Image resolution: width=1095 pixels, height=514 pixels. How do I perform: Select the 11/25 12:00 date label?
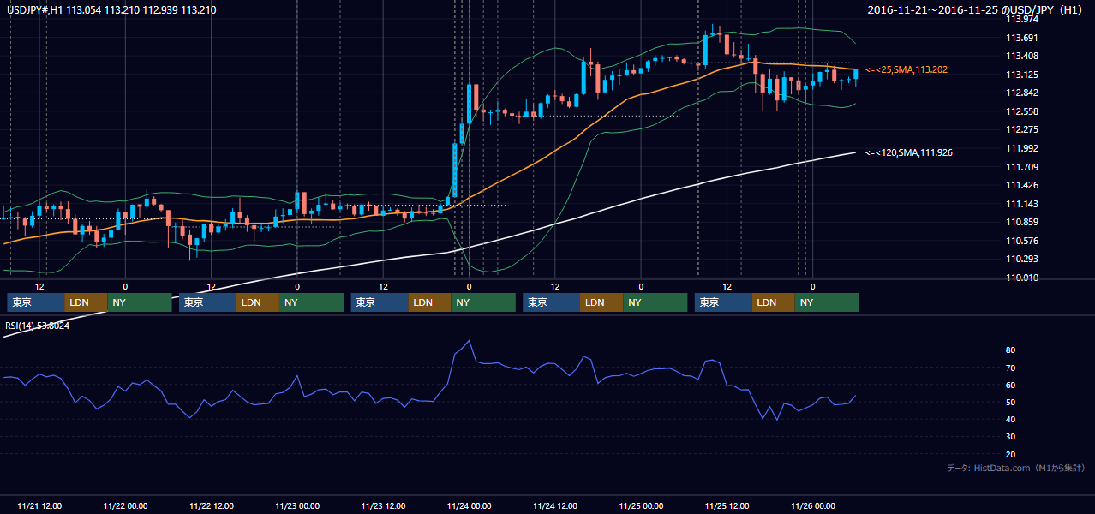click(x=727, y=505)
